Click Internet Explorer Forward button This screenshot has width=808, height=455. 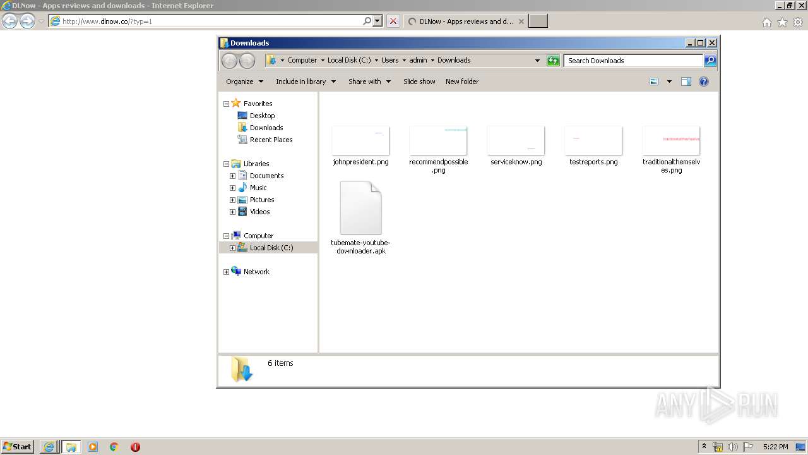pyautogui.click(x=27, y=21)
